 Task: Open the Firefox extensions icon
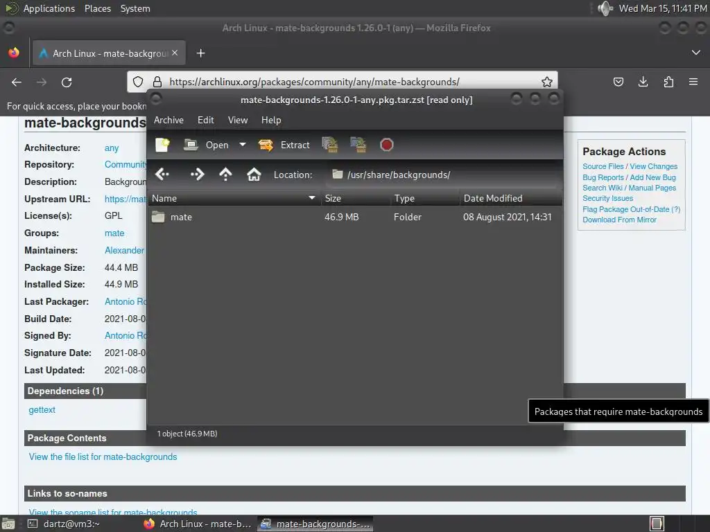coord(668,82)
